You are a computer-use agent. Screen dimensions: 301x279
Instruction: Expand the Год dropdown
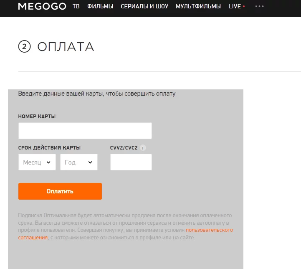pos(79,162)
